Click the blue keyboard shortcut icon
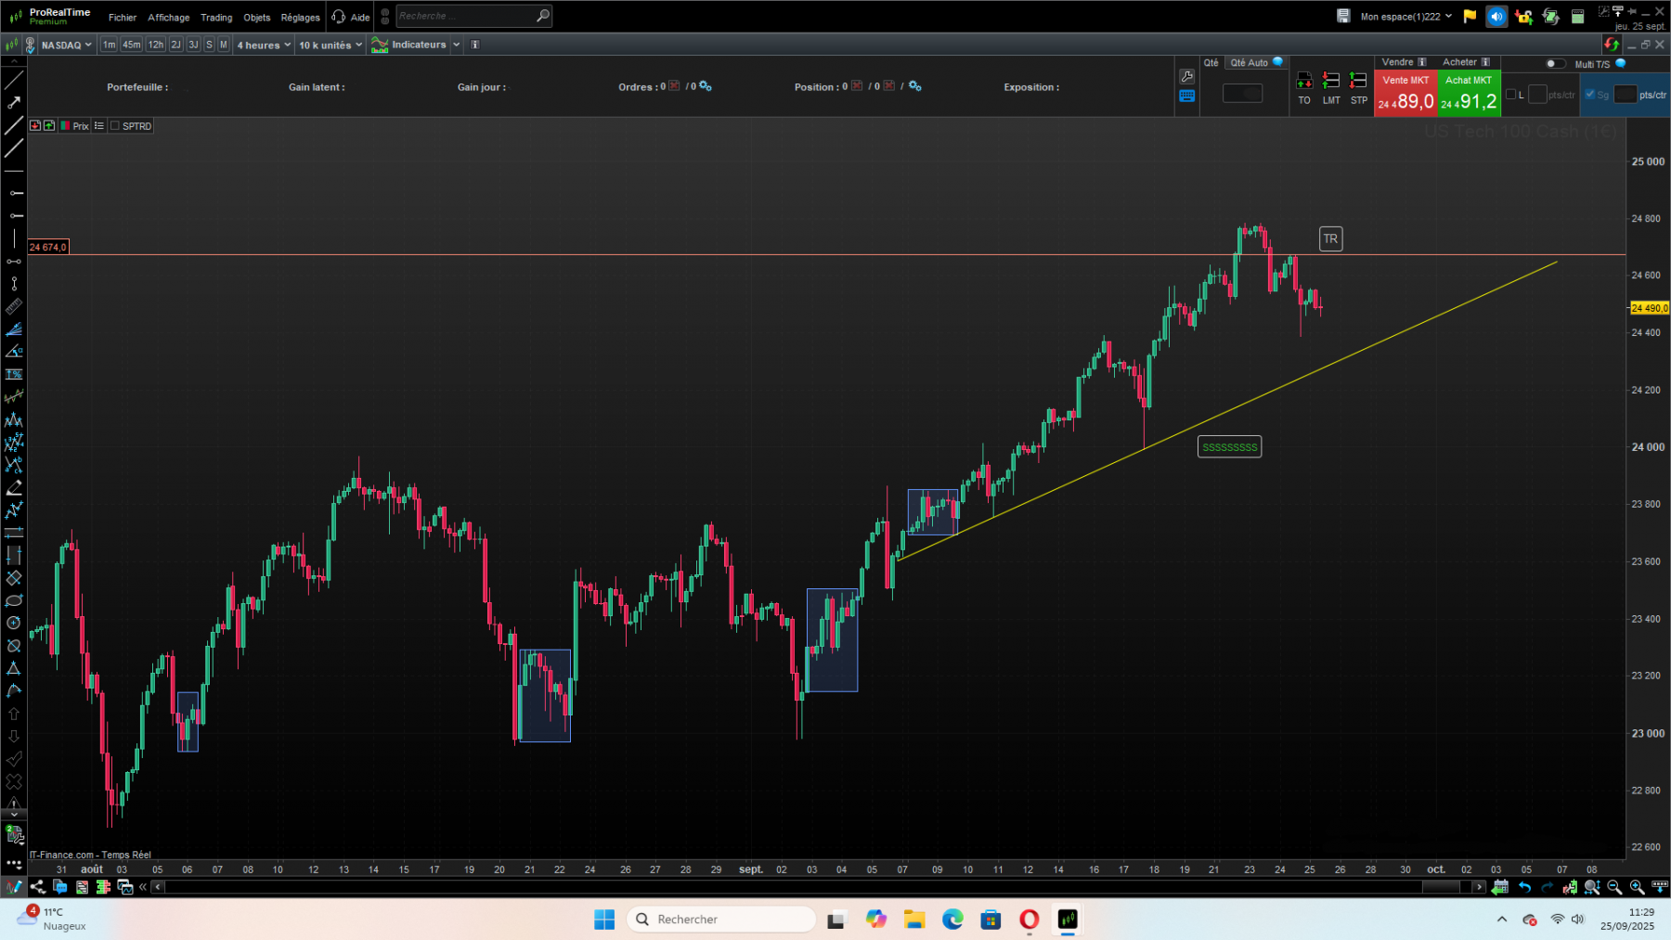Screen dimensions: 1671x940 [1186, 96]
